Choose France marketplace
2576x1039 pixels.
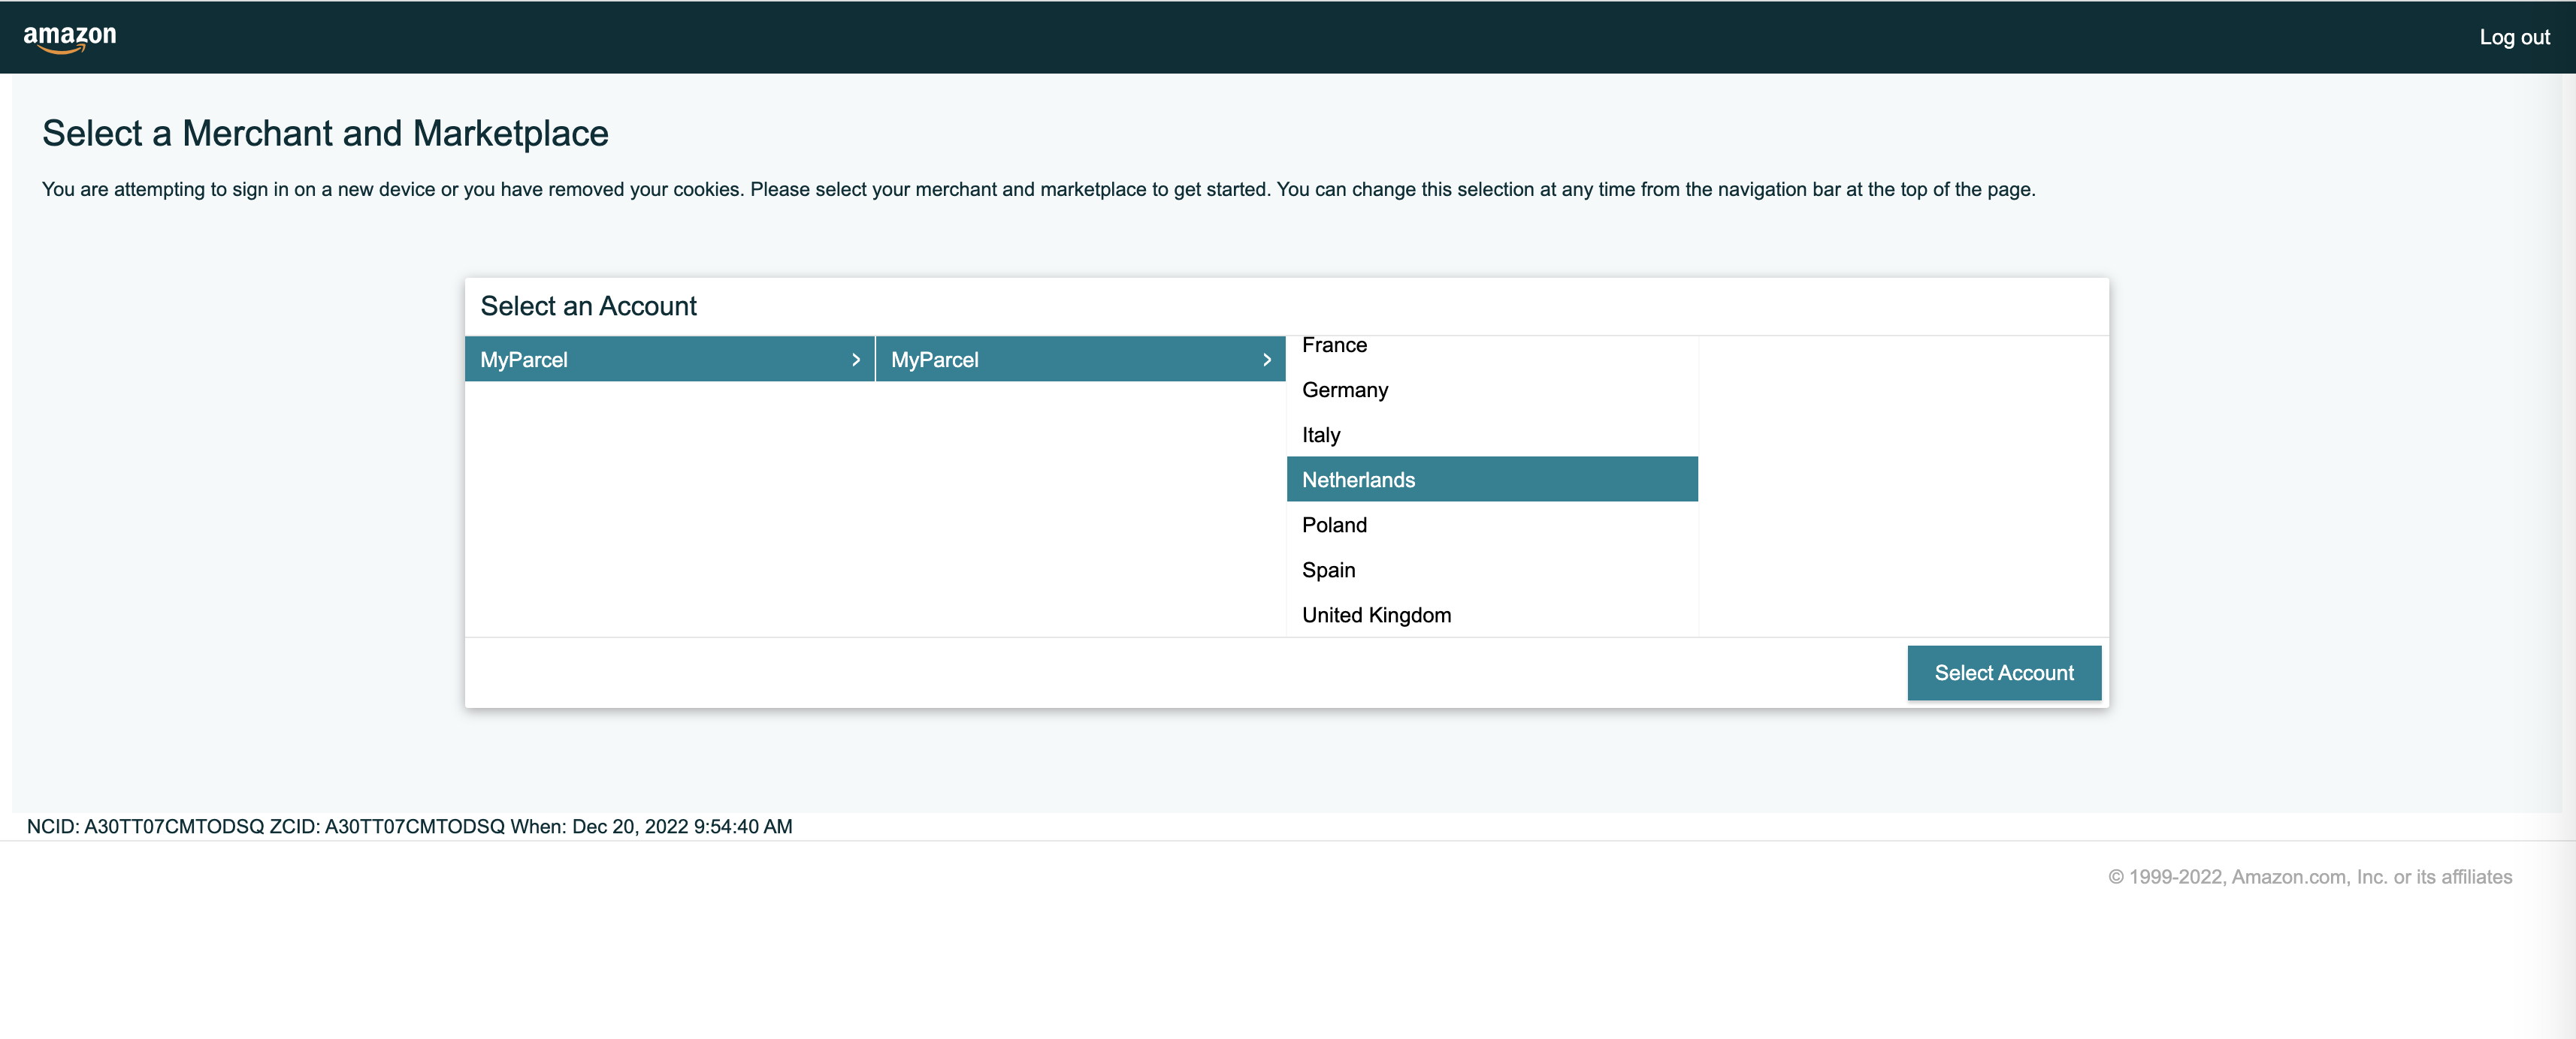pos(1334,345)
